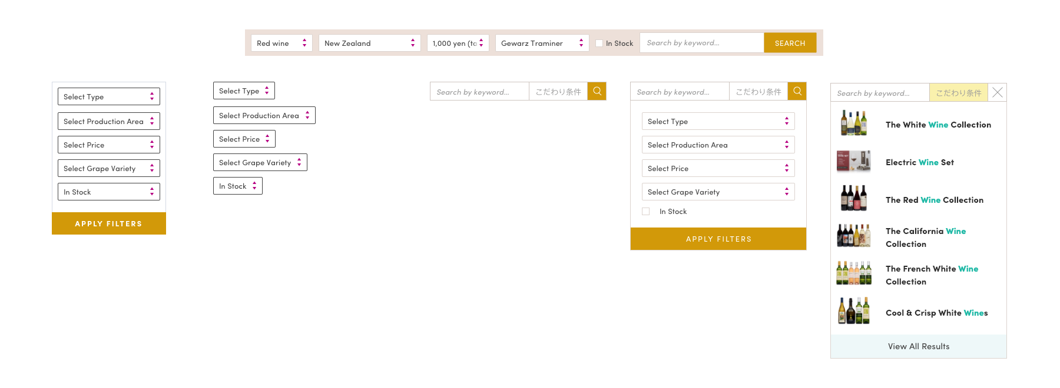The image size is (1060, 388).
Task: Open the "New Zealand" region dropdown
Action: click(370, 43)
